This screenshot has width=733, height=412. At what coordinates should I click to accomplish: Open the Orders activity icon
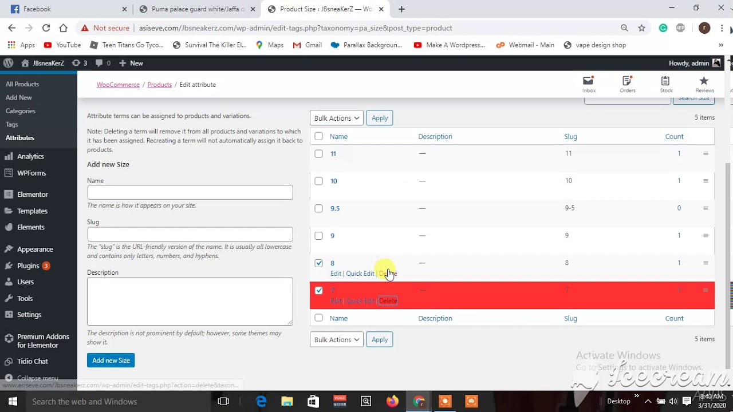627,84
